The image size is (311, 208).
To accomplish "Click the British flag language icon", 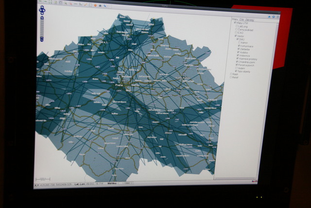I will pos(256,181).
